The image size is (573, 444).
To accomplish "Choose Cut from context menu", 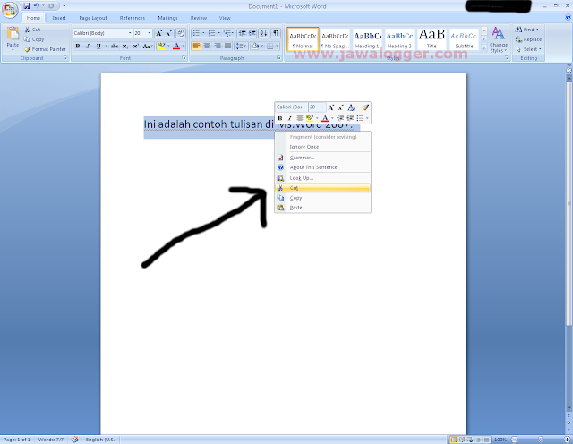I will tap(322, 188).
